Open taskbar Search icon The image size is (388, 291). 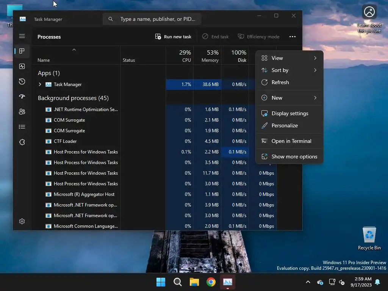point(177,282)
